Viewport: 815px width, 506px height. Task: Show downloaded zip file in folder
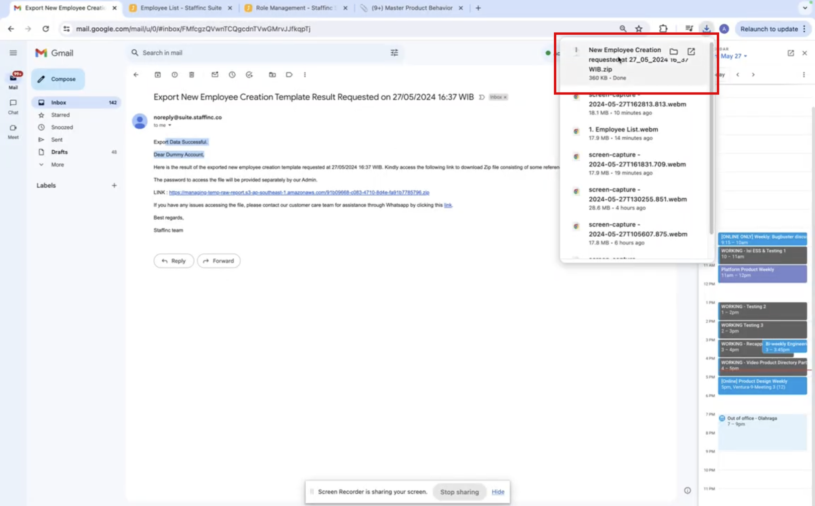click(674, 51)
